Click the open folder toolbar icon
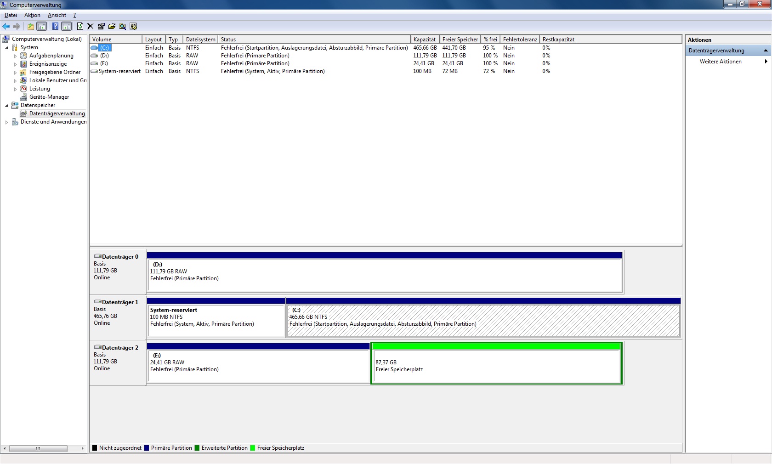 coord(112,26)
